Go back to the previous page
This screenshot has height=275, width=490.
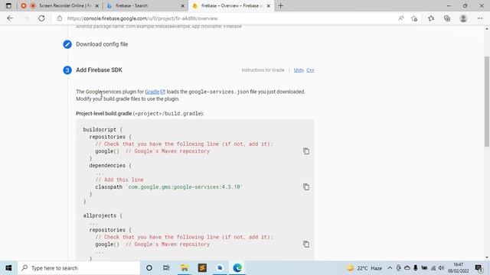[10, 18]
